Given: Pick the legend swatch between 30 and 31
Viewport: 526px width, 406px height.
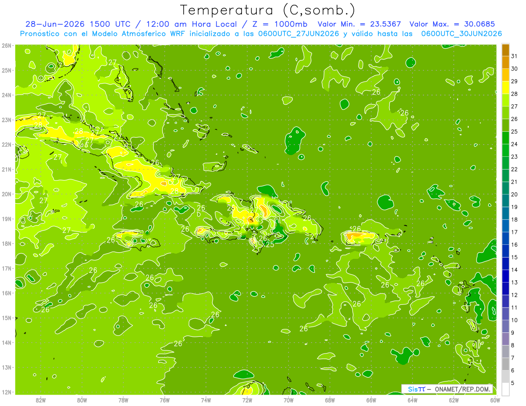Looking at the screenshot, I should coord(505,63).
